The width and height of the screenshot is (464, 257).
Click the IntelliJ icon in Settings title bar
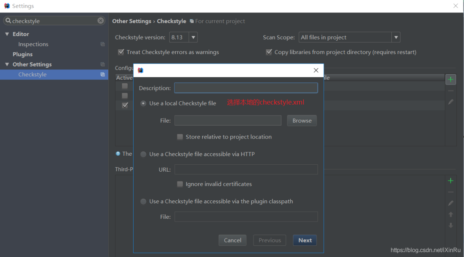[x=7, y=6]
